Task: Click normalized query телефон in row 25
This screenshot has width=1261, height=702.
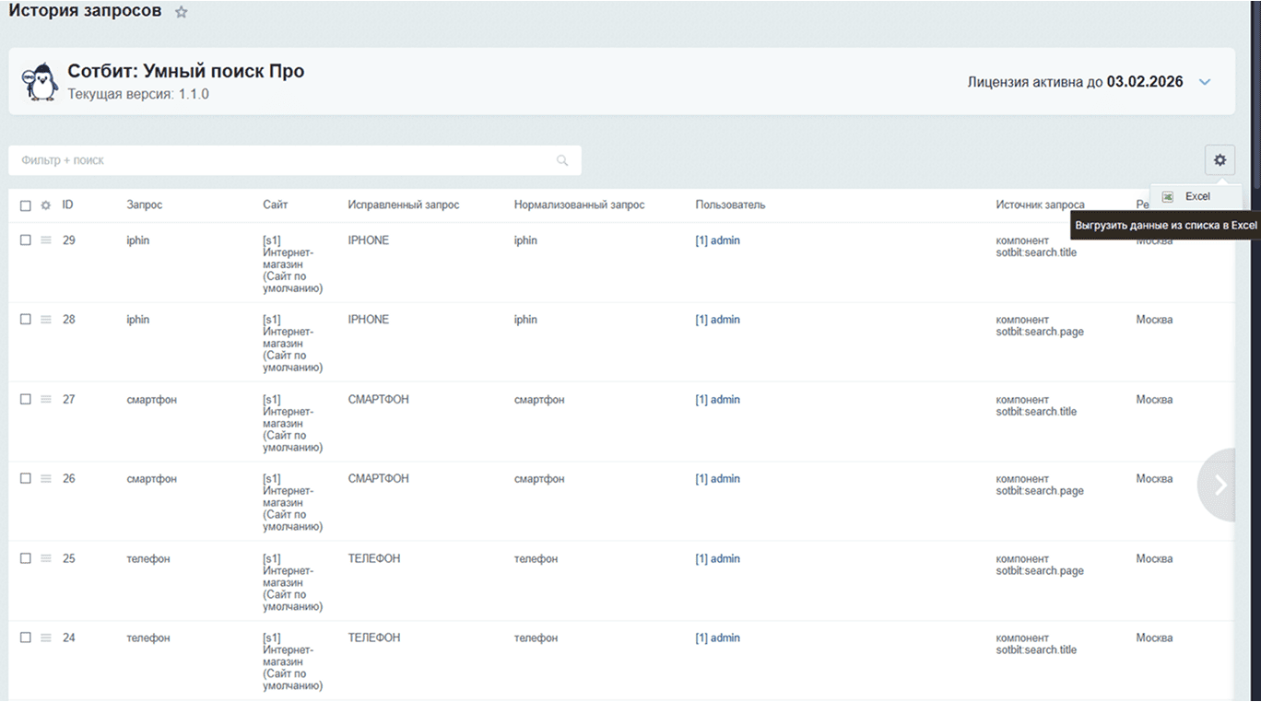Action: tap(536, 559)
